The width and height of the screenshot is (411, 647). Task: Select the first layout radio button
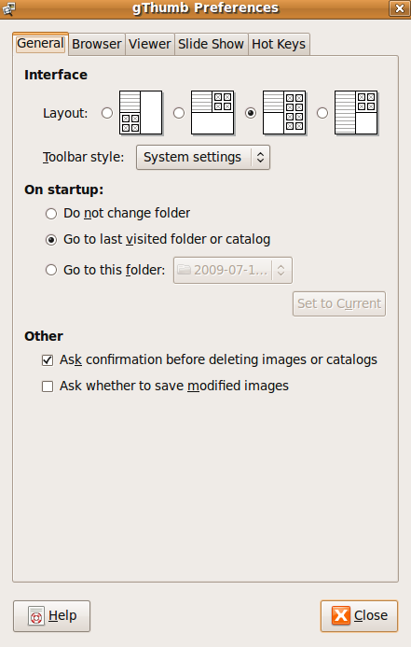pos(107,113)
